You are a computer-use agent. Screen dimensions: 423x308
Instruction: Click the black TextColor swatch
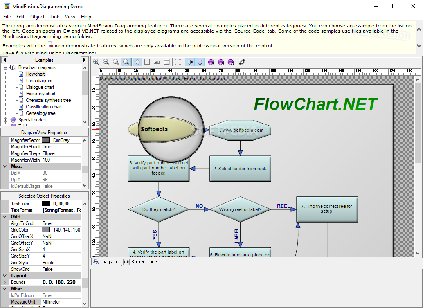pyautogui.click(x=46, y=204)
